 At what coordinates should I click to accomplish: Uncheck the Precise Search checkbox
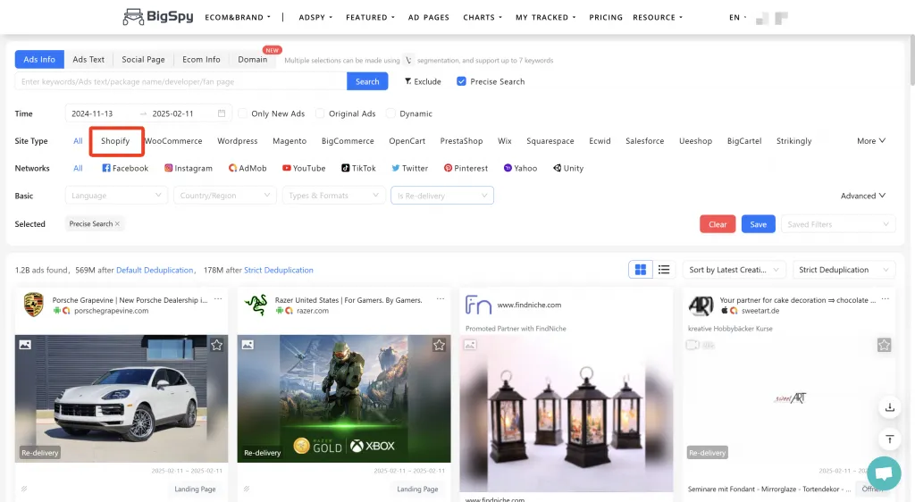click(461, 81)
